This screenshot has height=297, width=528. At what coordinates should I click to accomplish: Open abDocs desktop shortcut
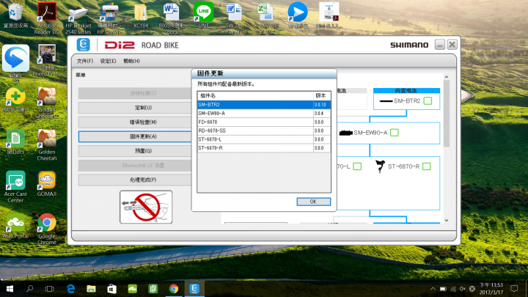tap(15, 142)
